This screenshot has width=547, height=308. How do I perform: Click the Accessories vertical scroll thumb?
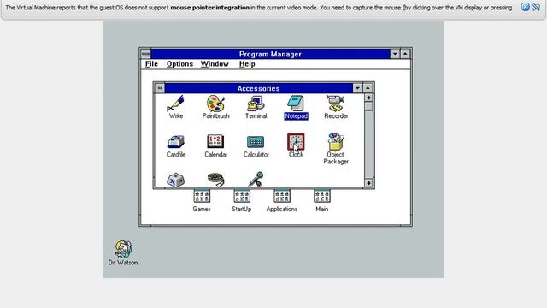tap(368, 106)
